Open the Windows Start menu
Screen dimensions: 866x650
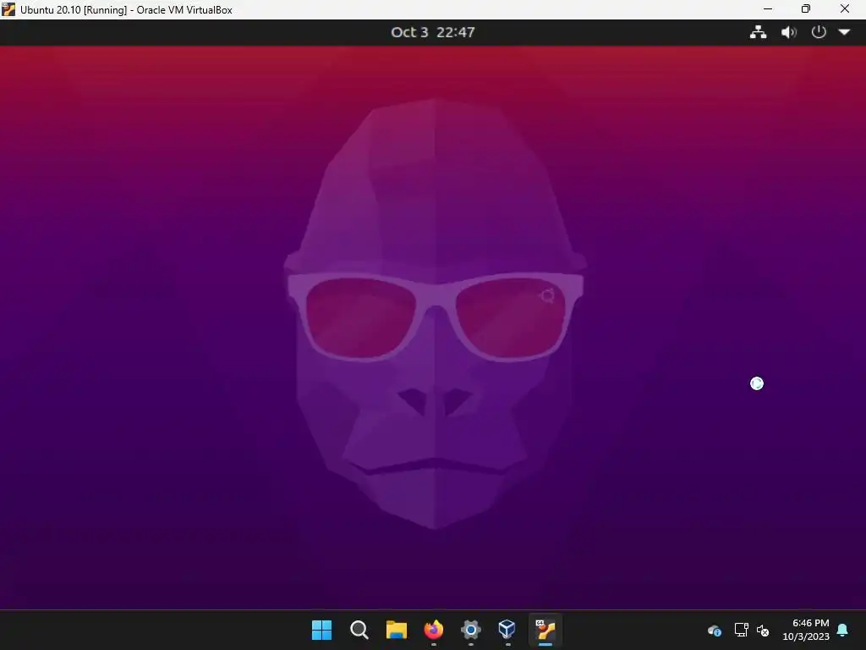point(321,630)
